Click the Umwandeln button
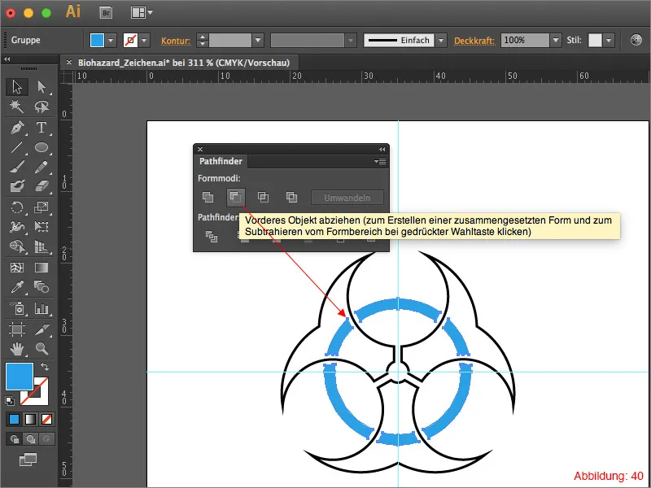The width and height of the screenshot is (651, 488). (x=347, y=198)
